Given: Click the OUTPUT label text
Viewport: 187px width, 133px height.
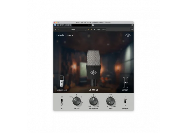Looking at the screenshot, I should [125, 90].
